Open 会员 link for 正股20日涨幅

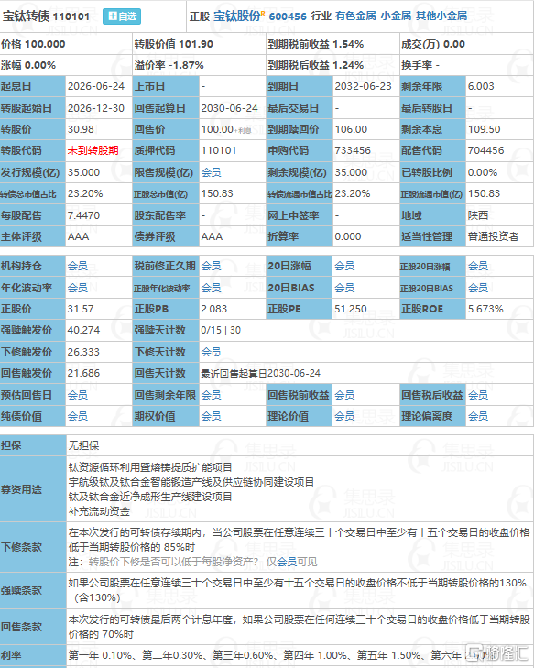tap(478, 267)
